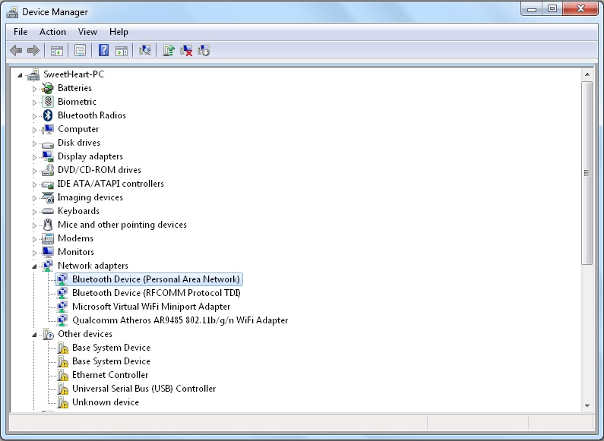Open Properties toolbar icon
Image resolution: width=604 pixels, height=441 pixels.
point(80,50)
